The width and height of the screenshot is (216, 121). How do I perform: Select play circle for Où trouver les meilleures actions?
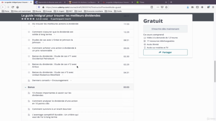pyautogui.click(x=29, y=24)
